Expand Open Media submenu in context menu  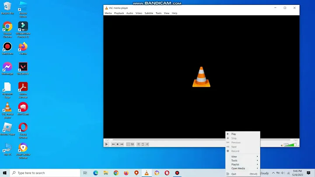point(243,168)
